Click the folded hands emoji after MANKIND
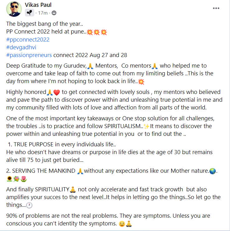The image size is (230, 231). (80, 171)
